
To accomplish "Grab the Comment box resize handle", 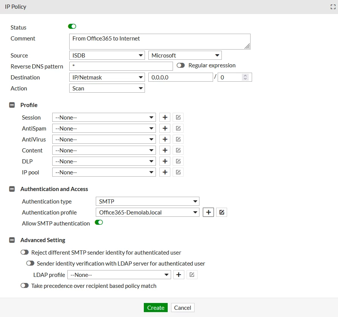I will click(x=247, y=46).
